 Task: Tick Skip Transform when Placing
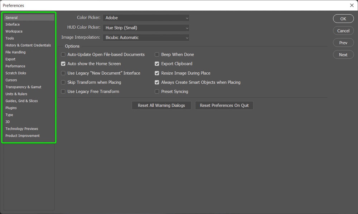(x=63, y=82)
